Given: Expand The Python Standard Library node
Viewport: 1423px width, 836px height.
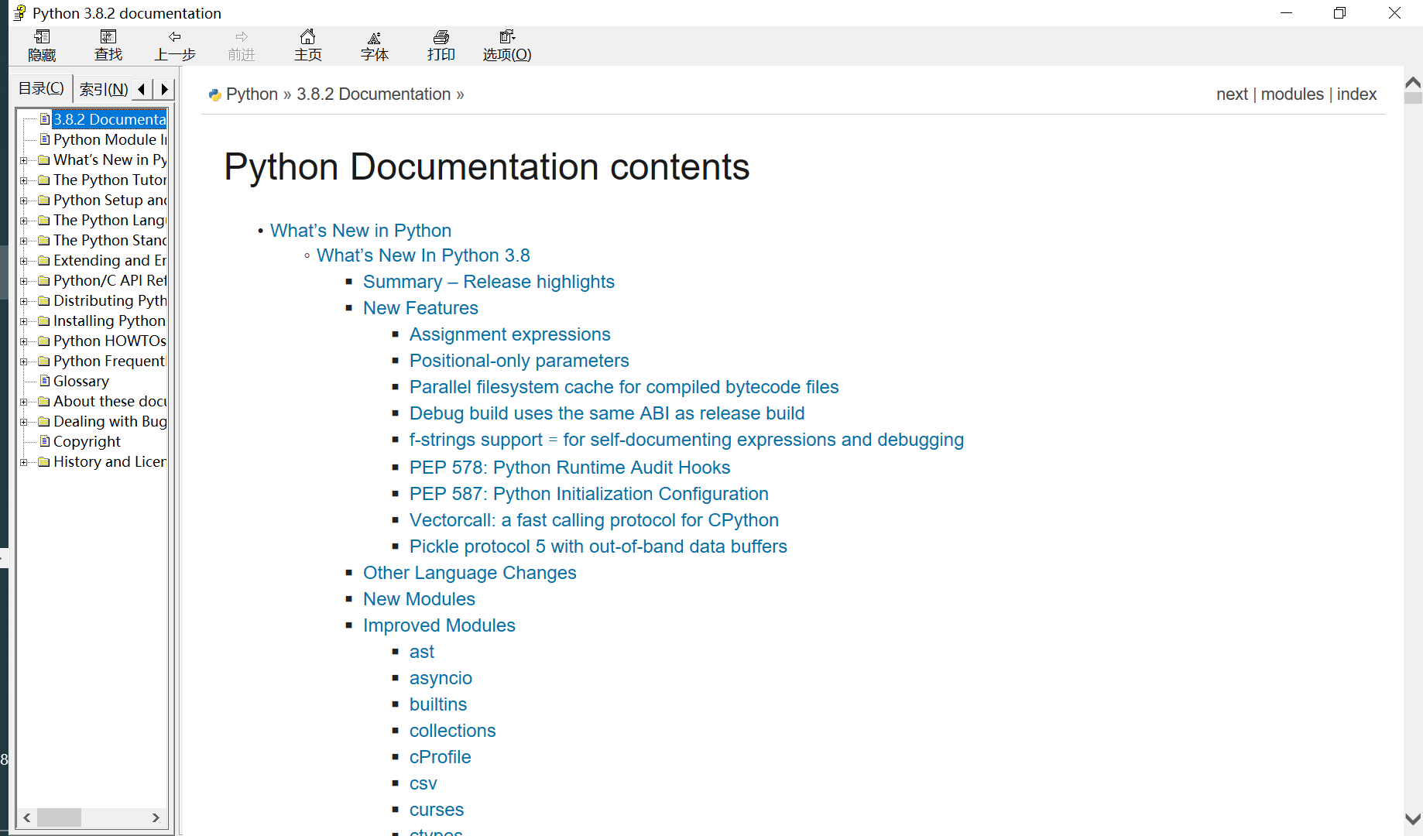Looking at the screenshot, I should 24,241.
